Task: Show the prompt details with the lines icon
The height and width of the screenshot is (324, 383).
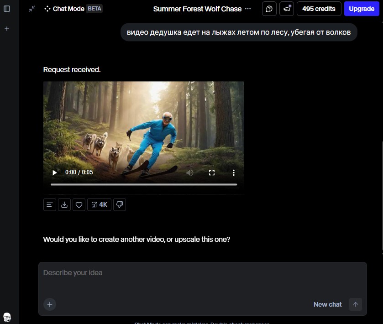Action: coord(50,204)
